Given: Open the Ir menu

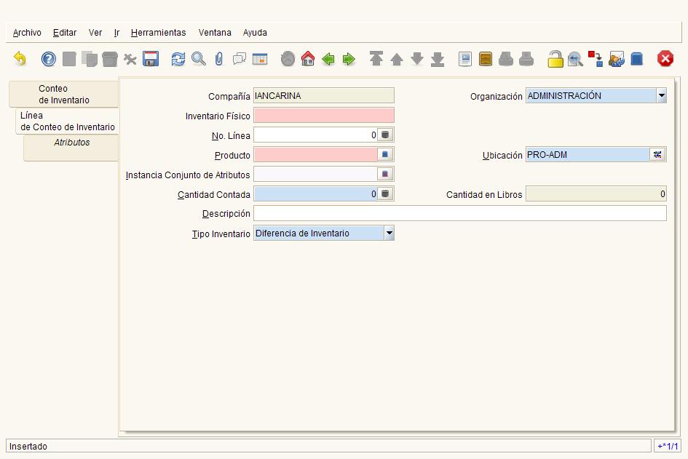Looking at the screenshot, I should point(116,33).
